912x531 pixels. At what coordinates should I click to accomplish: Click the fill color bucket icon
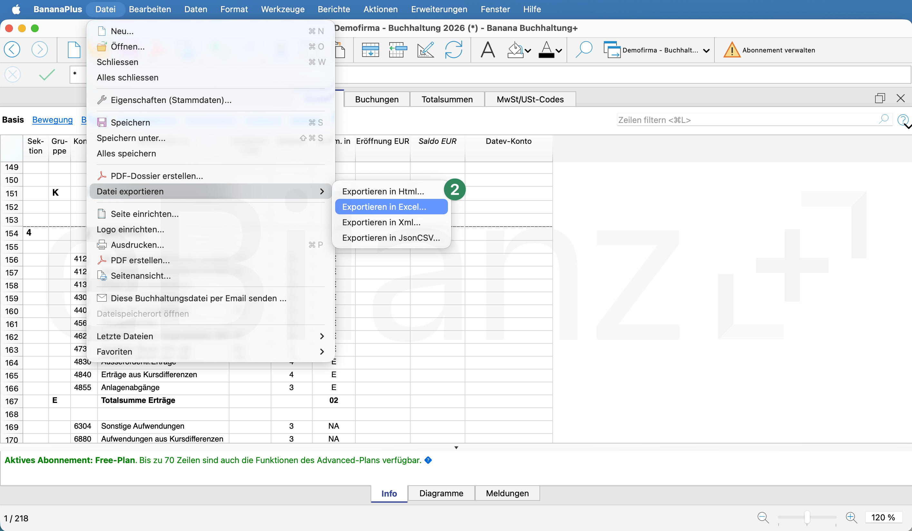(515, 50)
